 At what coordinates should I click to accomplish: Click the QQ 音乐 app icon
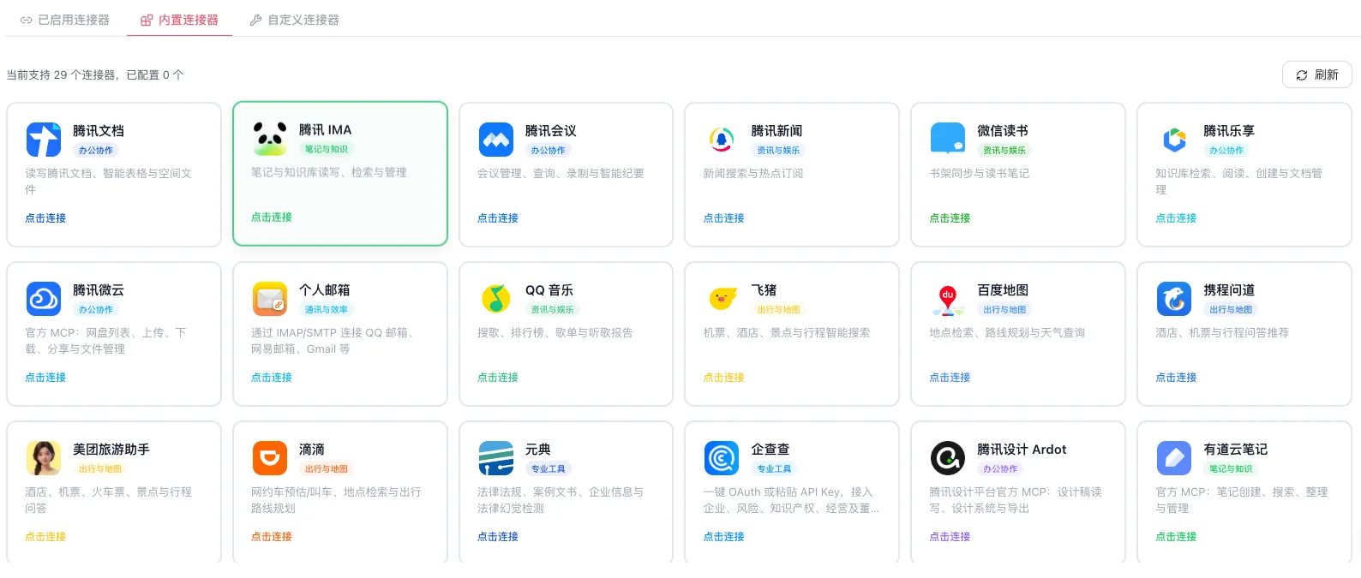(x=496, y=299)
